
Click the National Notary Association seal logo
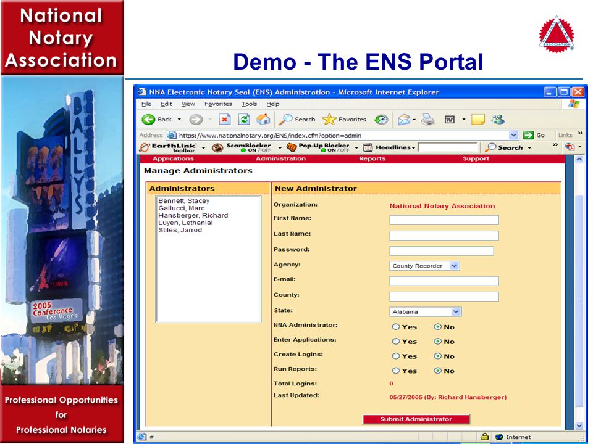click(x=557, y=33)
